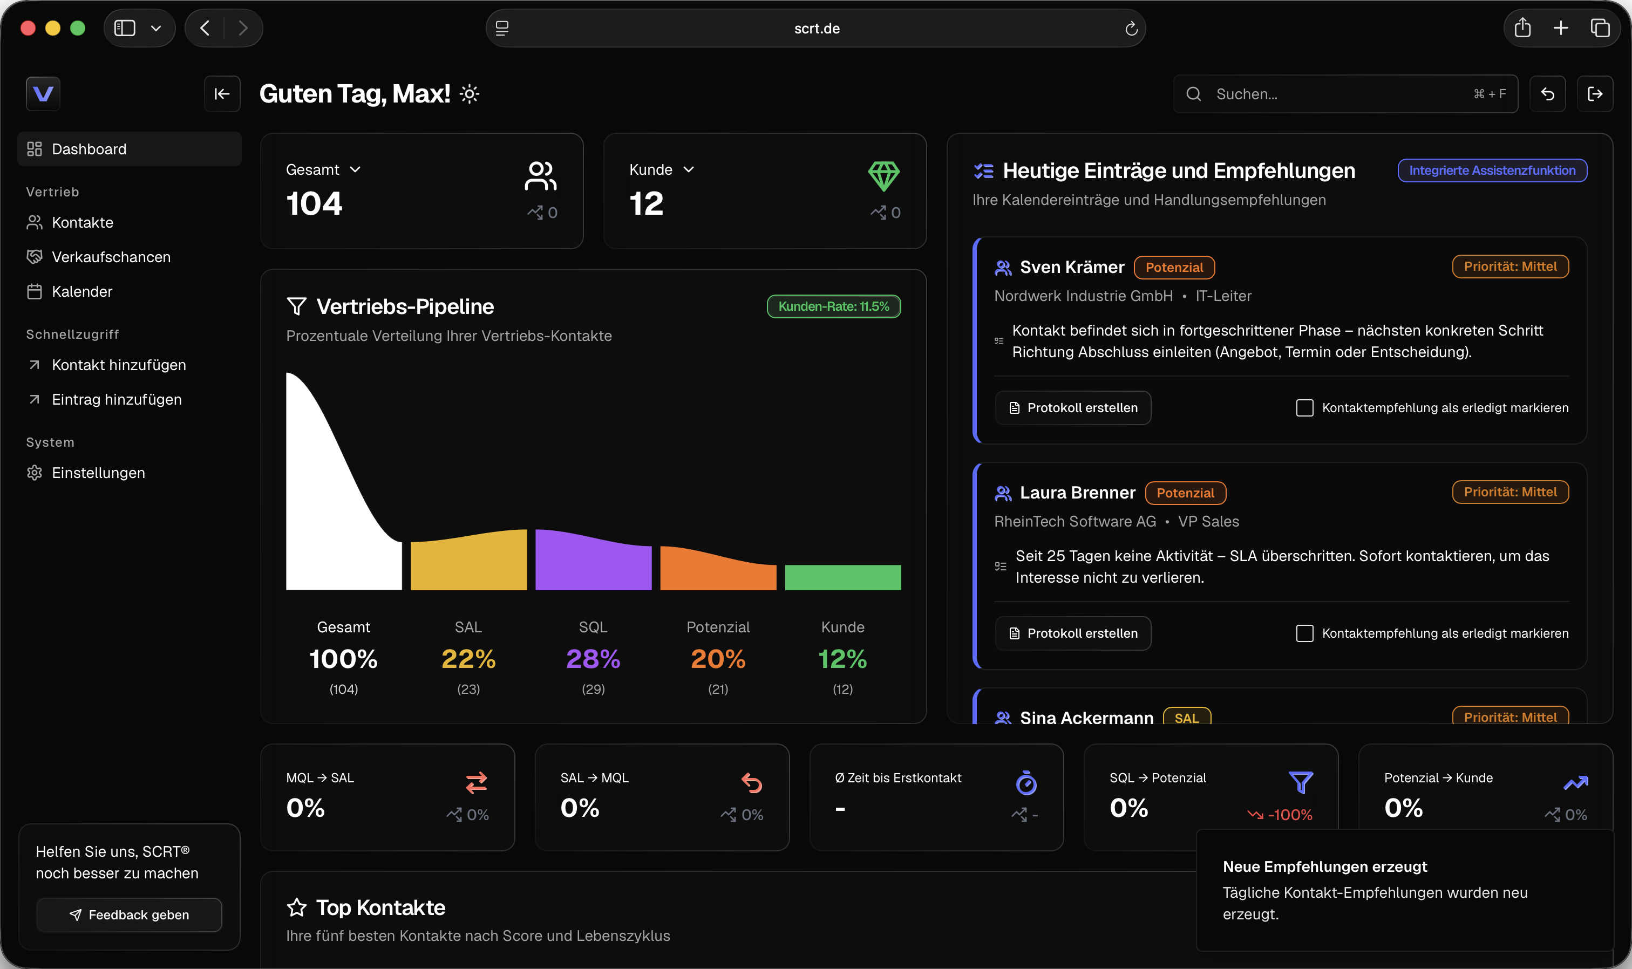The image size is (1632, 969).
Task: Click the undo arrow icon next to search
Action: click(1547, 94)
